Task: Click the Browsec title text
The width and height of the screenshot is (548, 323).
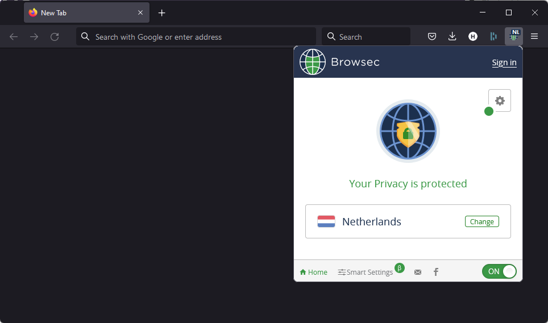Action: tap(355, 62)
